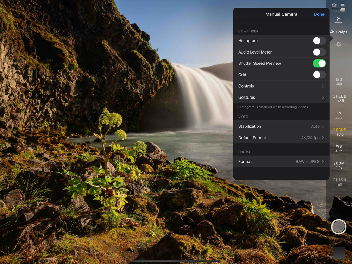Tap the video camera mode icon

tap(343, 5)
